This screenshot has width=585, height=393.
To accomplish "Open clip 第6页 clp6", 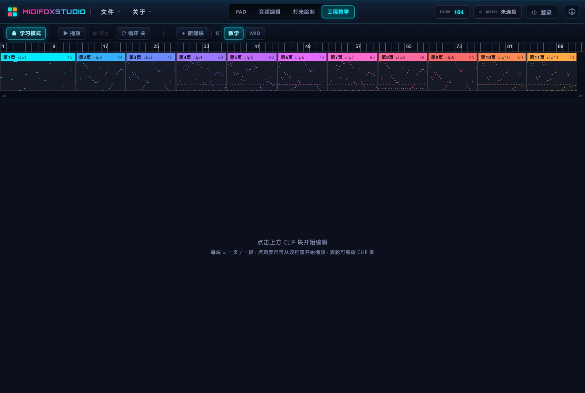I will 302,72.
